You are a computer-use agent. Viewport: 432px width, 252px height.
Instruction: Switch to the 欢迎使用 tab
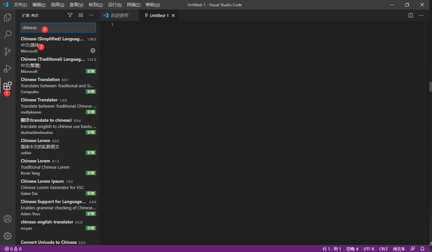tap(119, 15)
